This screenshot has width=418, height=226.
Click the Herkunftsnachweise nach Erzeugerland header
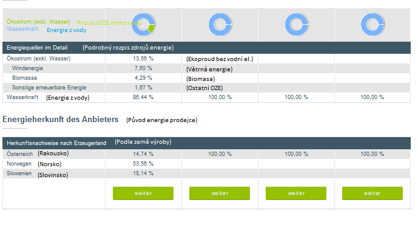(x=56, y=143)
